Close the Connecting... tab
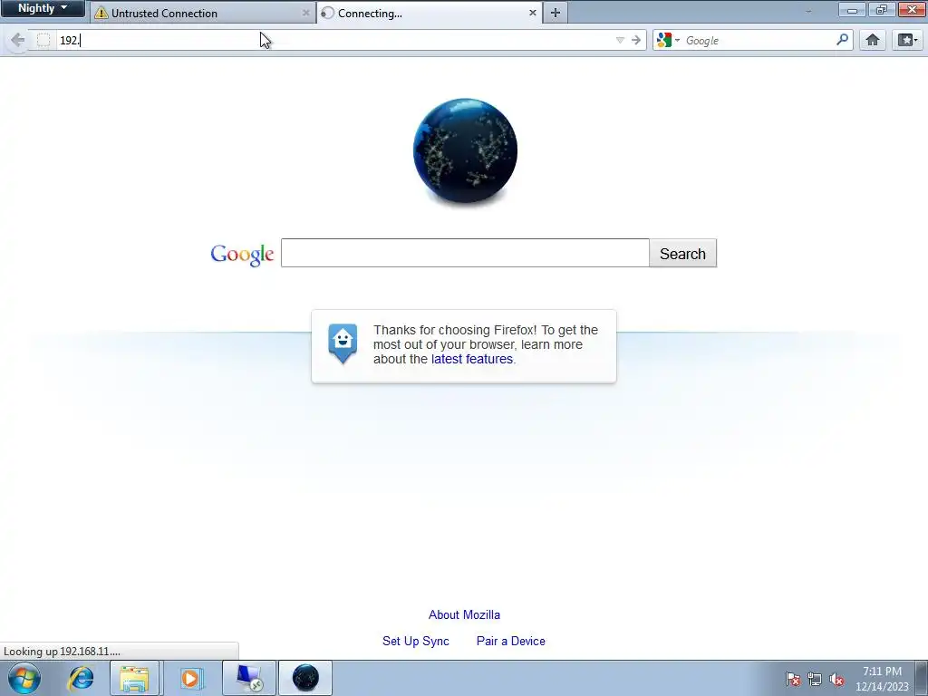The height and width of the screenshot is (696, 928). tap(533, 13)
